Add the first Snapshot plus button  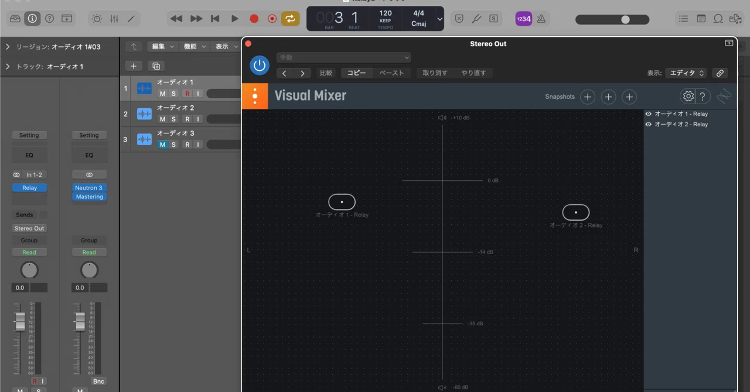(x=588, y=97)
